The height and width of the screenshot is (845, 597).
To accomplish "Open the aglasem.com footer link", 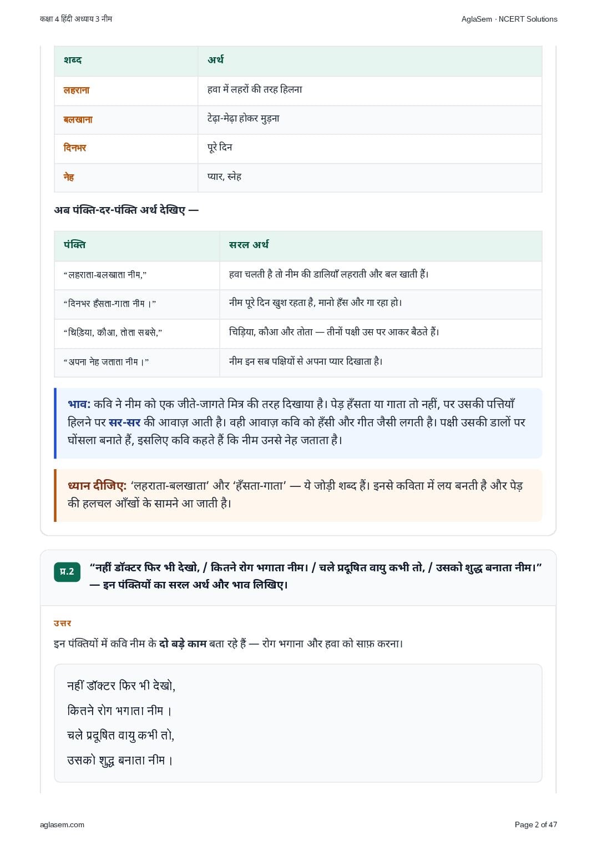I will 62,824.
